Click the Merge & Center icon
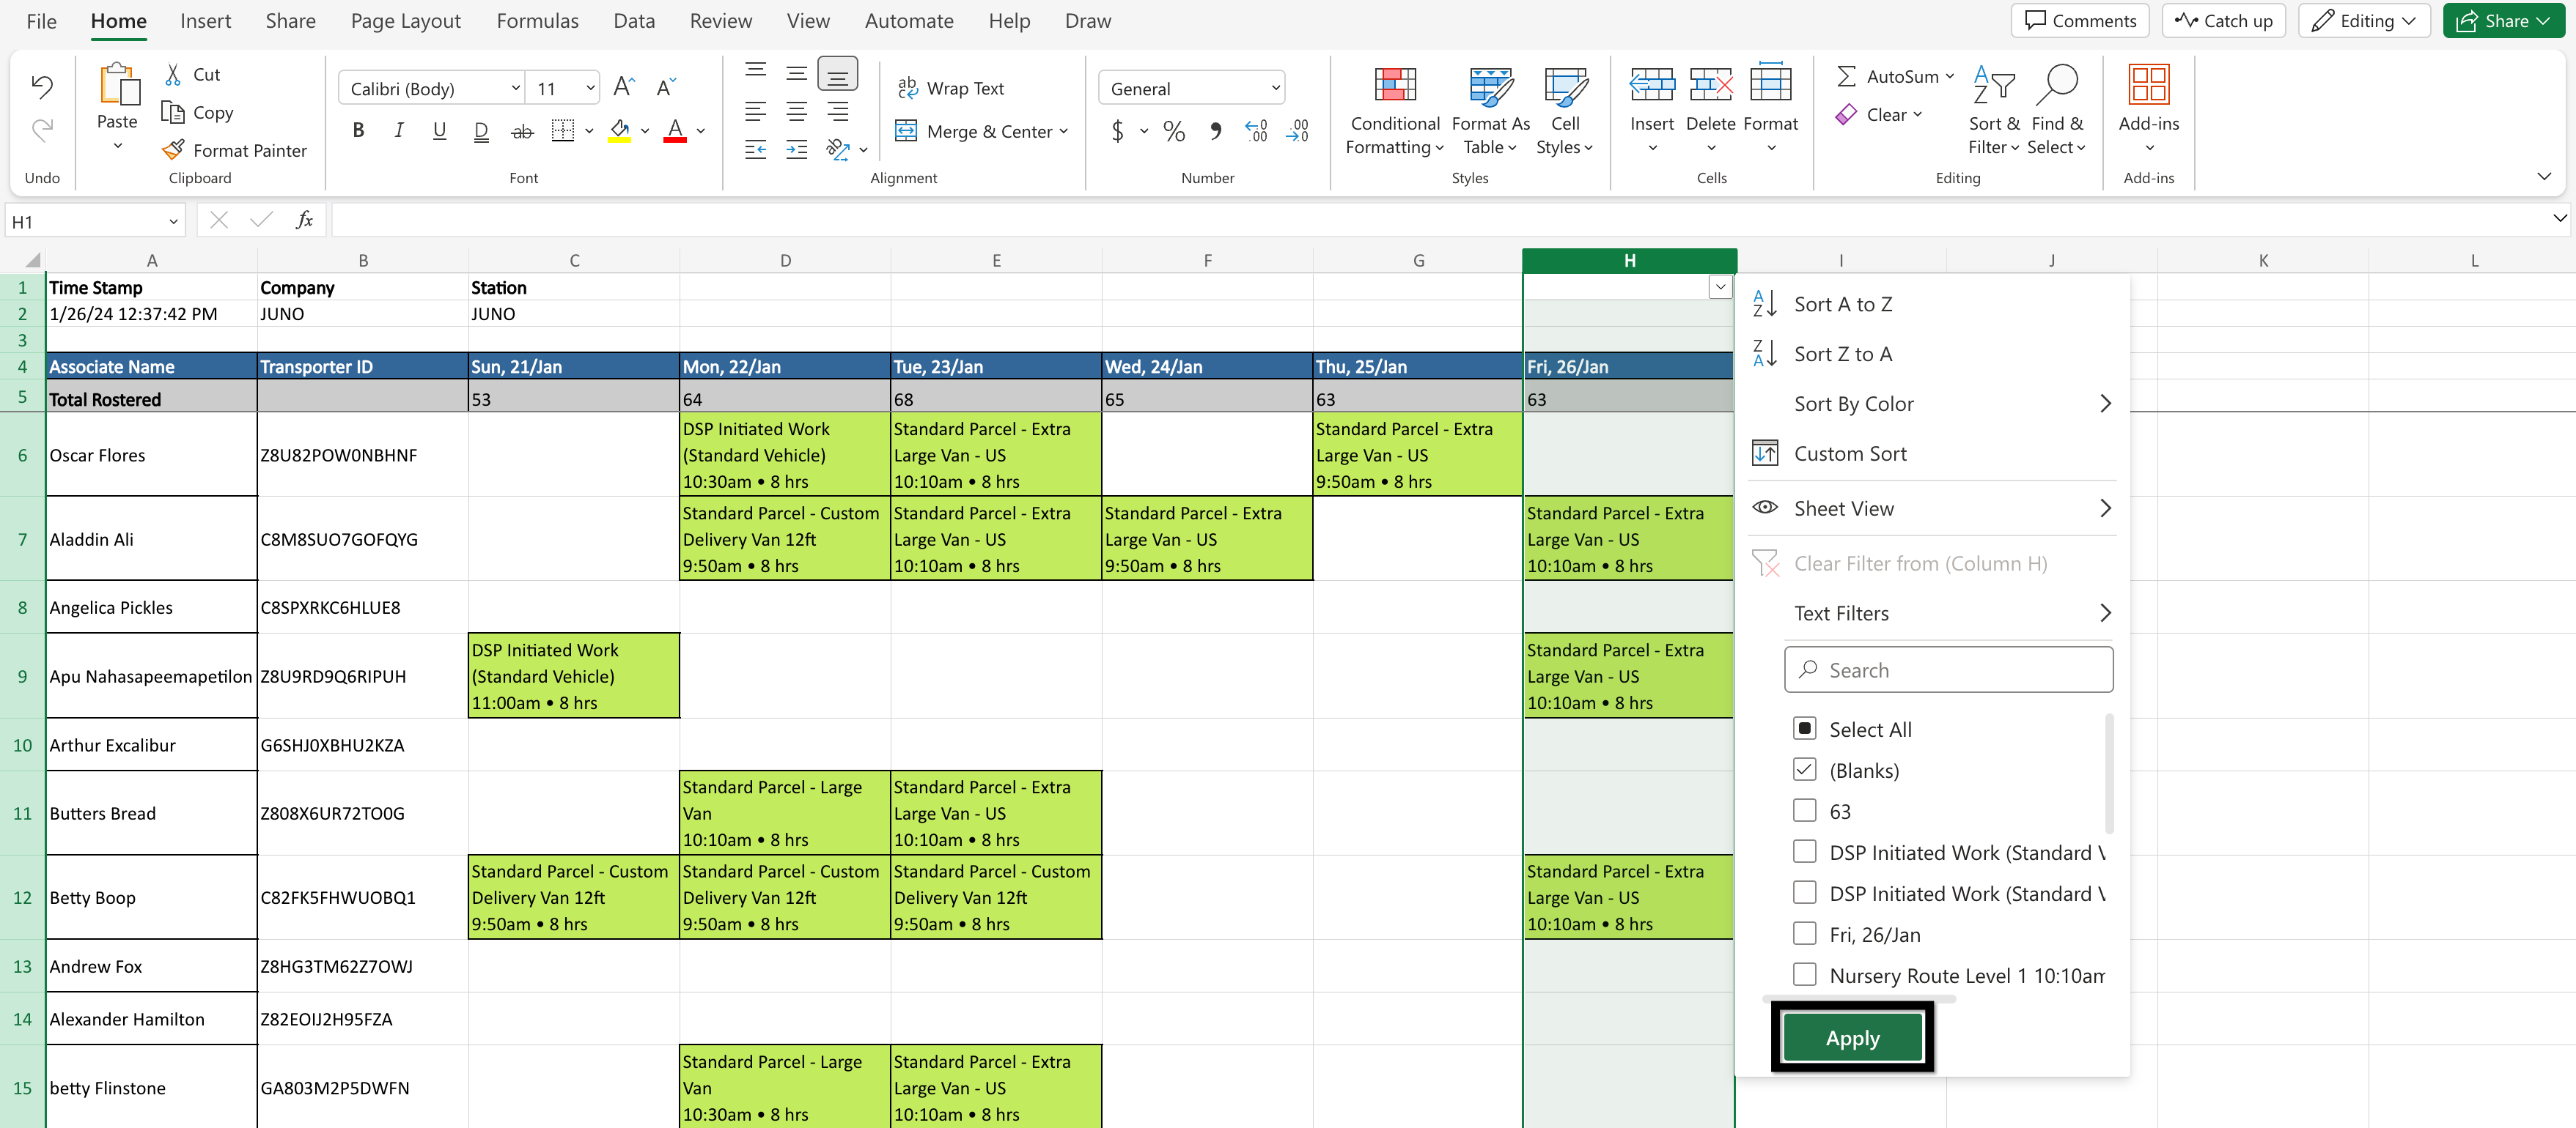This screenshot has width=2576, height=1128. (x=906, y=131)
